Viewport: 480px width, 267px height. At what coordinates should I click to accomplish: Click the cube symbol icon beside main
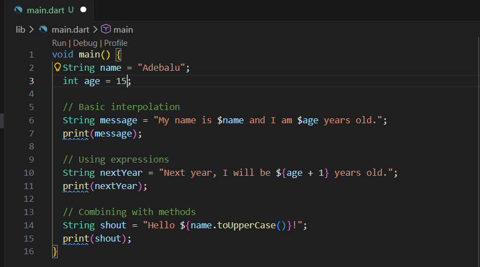click(106, 29)
